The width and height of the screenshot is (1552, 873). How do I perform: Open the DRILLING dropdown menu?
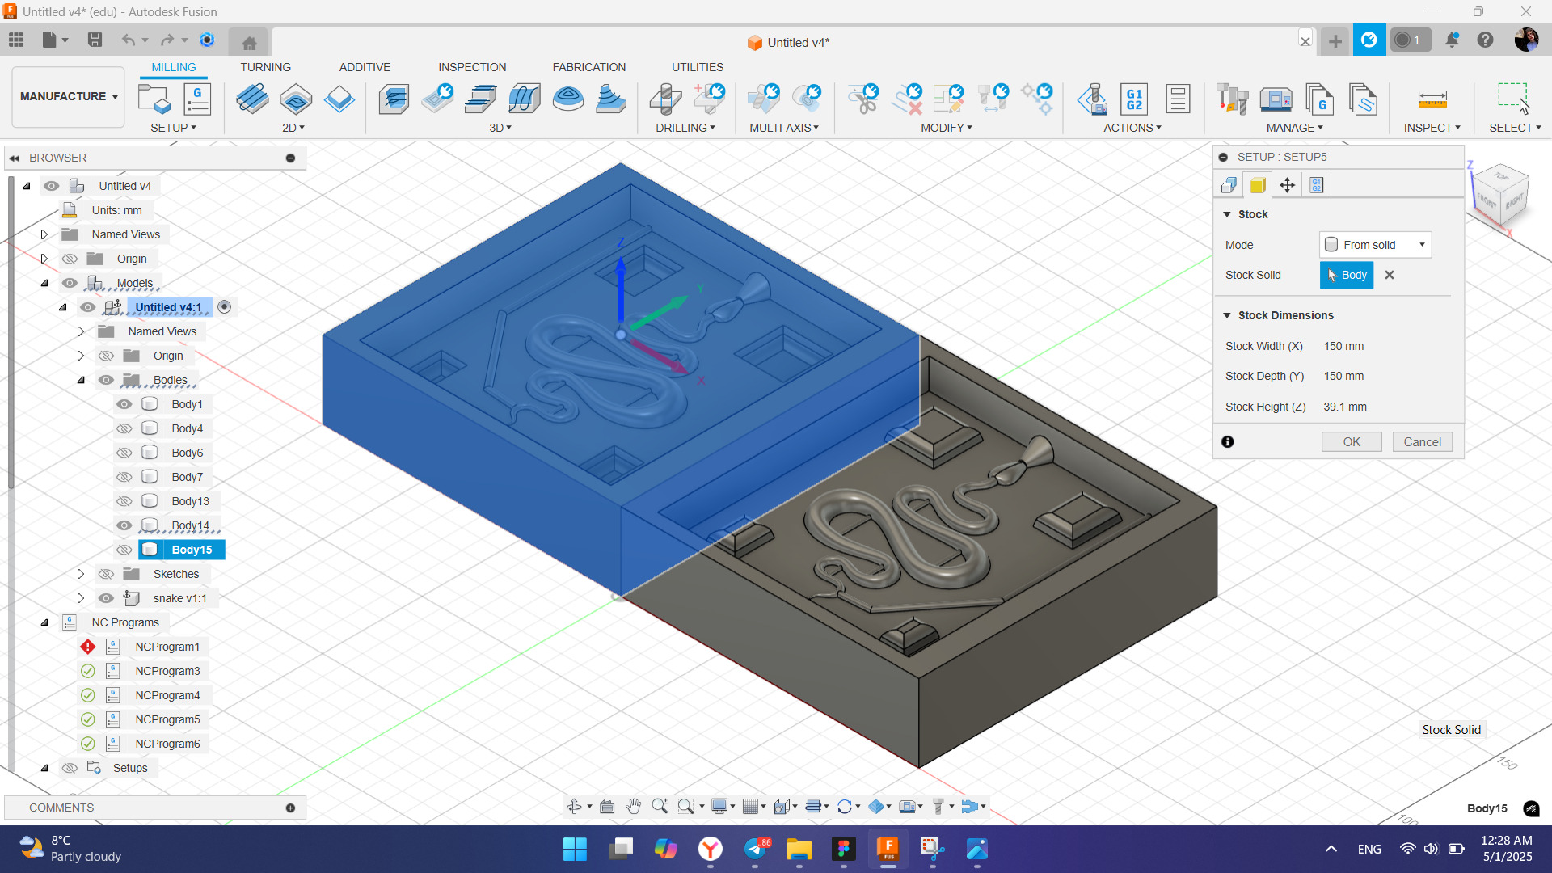tap(685, 128)
